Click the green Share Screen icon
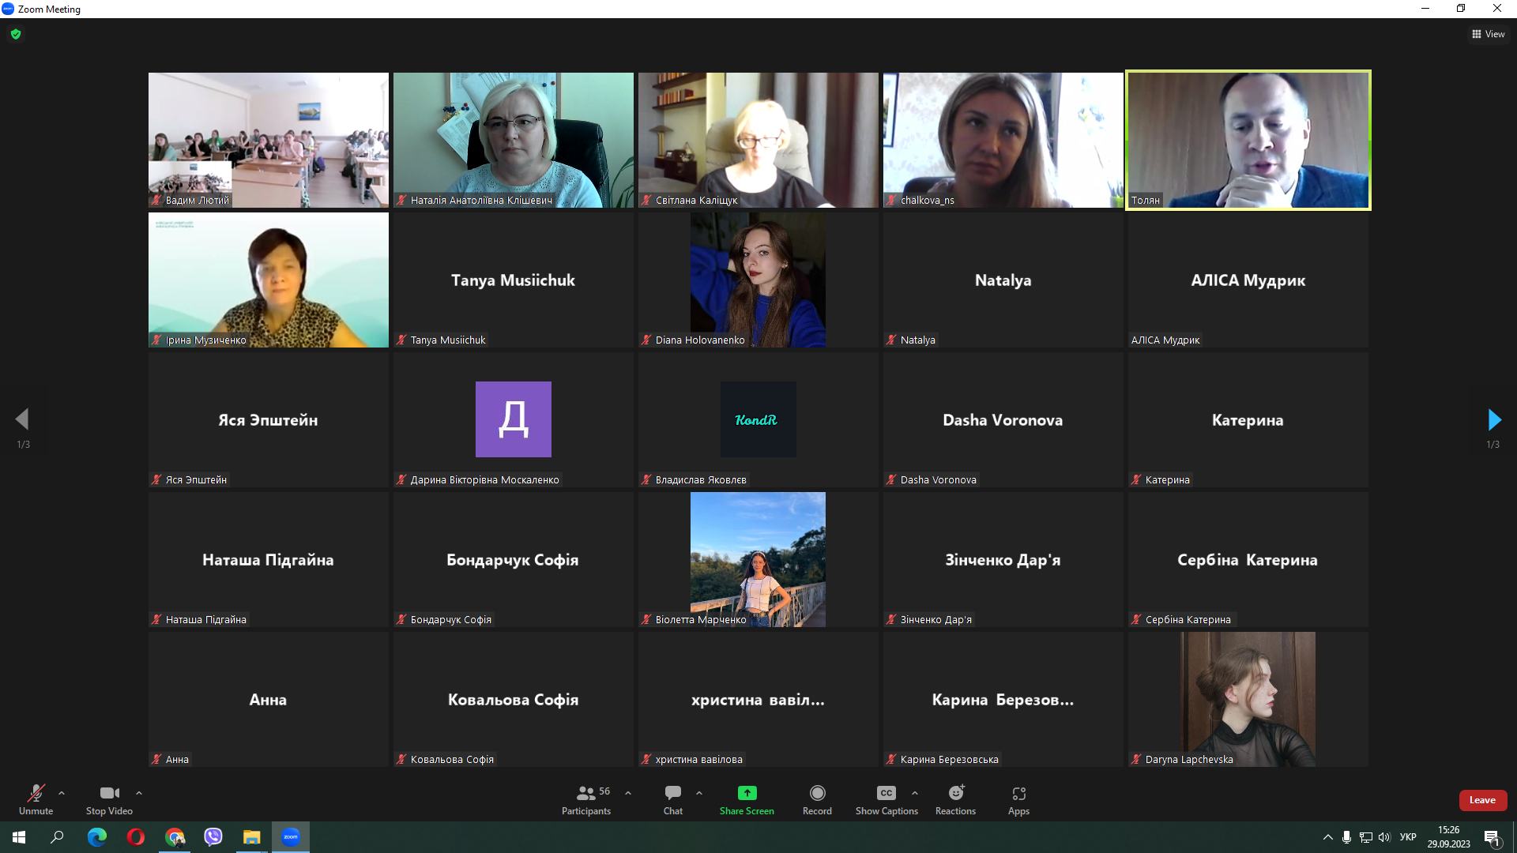This screenshot has height=853, width=1517. point(747,793)
